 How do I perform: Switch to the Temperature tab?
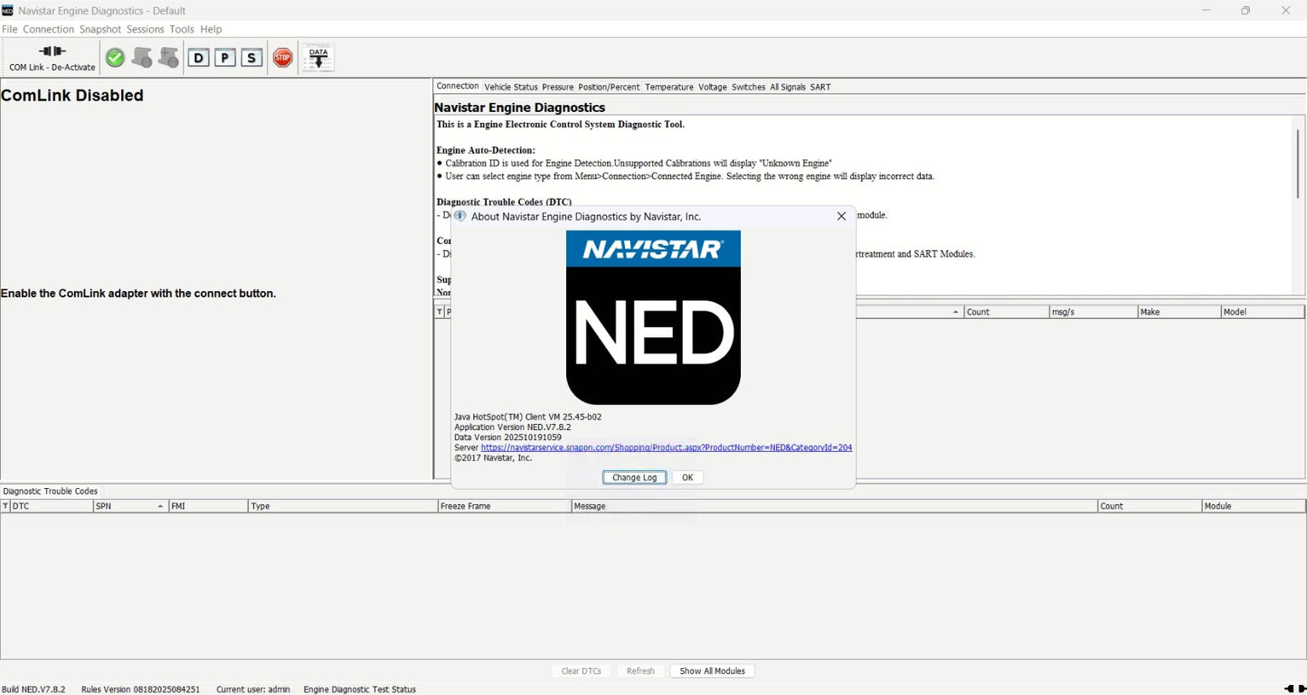click(669, 87)
